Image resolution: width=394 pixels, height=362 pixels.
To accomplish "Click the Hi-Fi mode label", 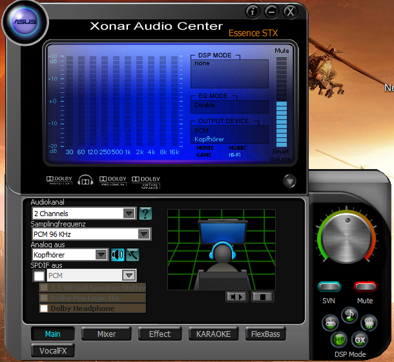I will coord(234,155).
